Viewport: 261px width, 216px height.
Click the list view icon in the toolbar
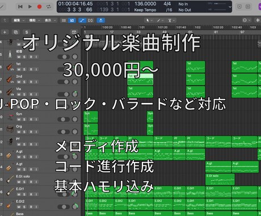(x=64, y=20)
